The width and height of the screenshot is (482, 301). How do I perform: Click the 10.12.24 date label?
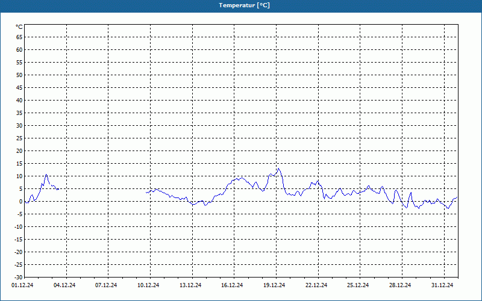(x=148, y=285)
